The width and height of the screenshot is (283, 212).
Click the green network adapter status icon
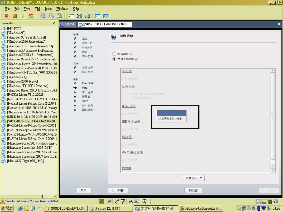[270, 202]
